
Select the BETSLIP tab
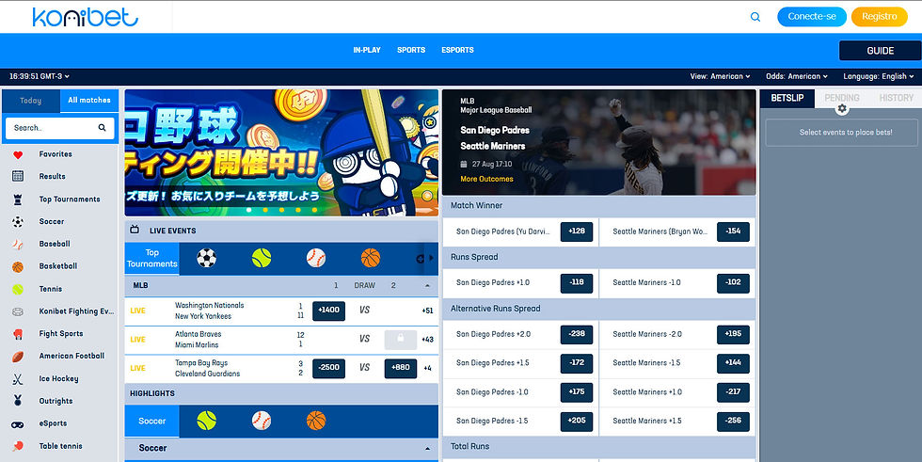point(787,98)
